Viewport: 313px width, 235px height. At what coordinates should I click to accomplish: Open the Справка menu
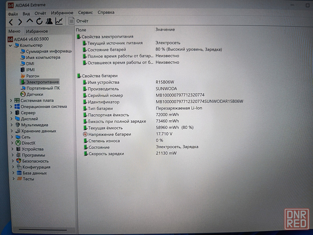tap(106, 13)
